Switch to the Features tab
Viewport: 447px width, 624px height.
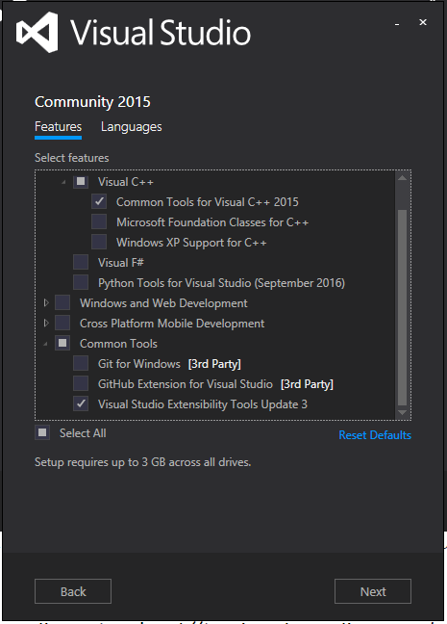pyautogui.click(x=58, y=126)
